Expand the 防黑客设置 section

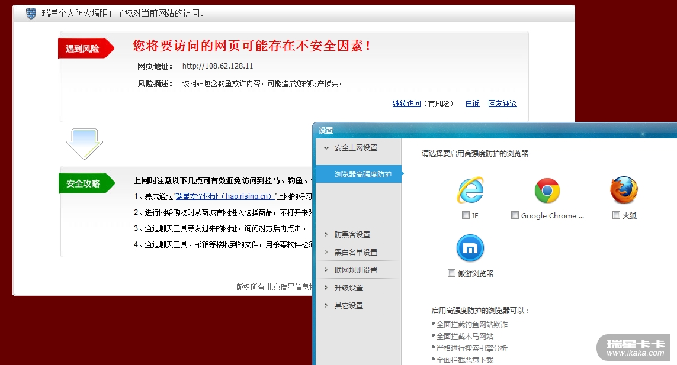[x=356, y=234]
